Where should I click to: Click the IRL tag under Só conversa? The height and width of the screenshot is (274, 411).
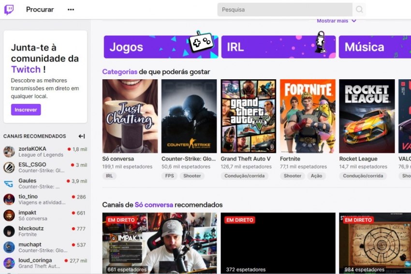(109, 176)
